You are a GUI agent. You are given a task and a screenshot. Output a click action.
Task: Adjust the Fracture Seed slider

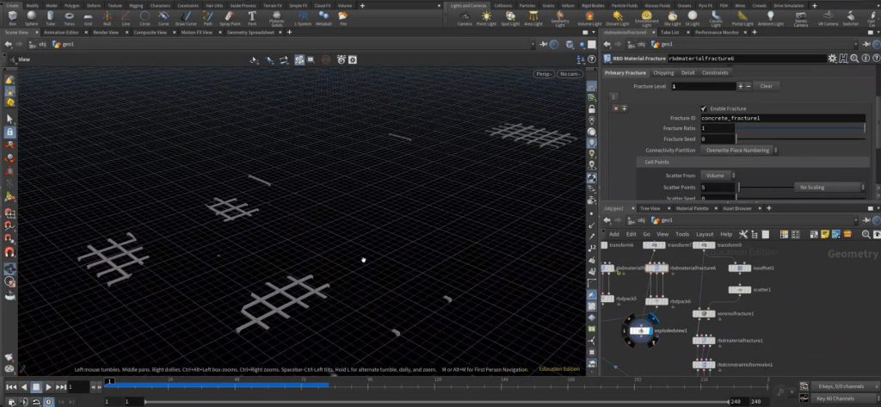pyautogui.click(x=801, y=139)
